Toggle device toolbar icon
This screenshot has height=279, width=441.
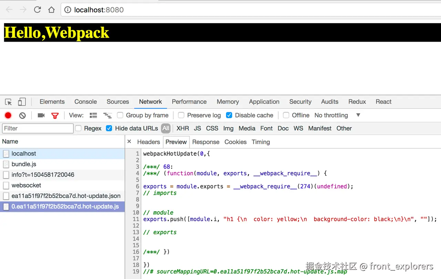pos(22,102)
